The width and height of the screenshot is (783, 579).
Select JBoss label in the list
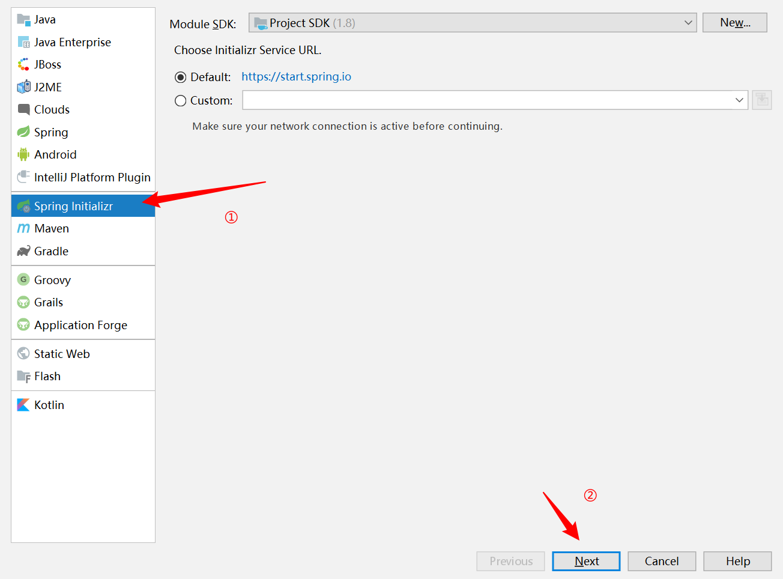coord(47,64)
